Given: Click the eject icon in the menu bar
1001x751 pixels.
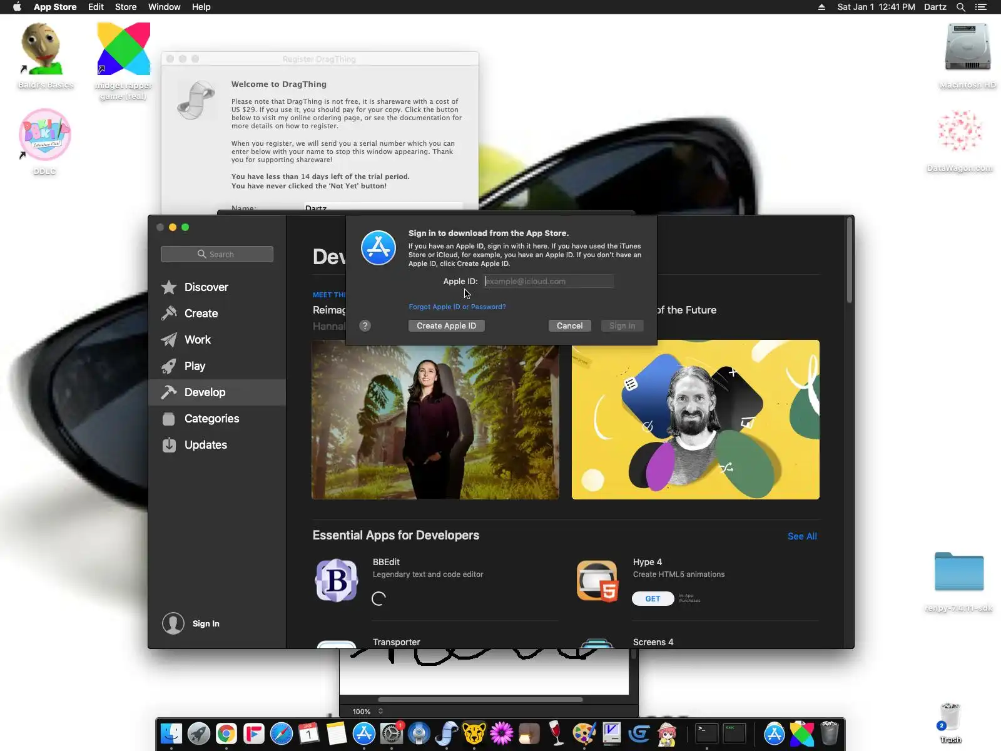Looking at the screenshot, I should 821,7.
